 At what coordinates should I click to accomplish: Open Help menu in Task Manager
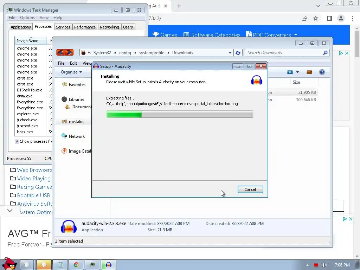(58, 18)
